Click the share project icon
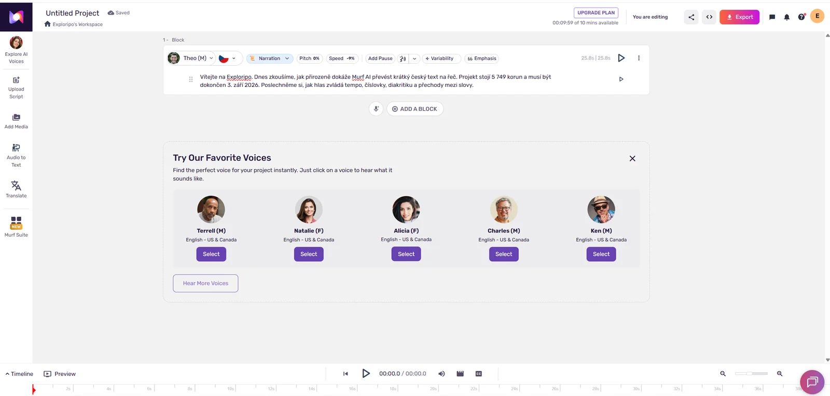Image resolution: width=830 pixels, height=396 pixels. click(691, 17)
